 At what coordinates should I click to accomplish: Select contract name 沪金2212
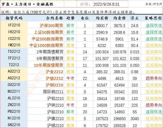coord(54,72)
